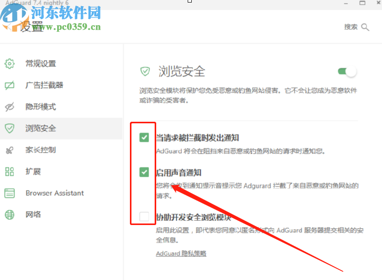
Task: Click the 当请求被拦截时发出通知 option label
Action: [x=197, y=138]
